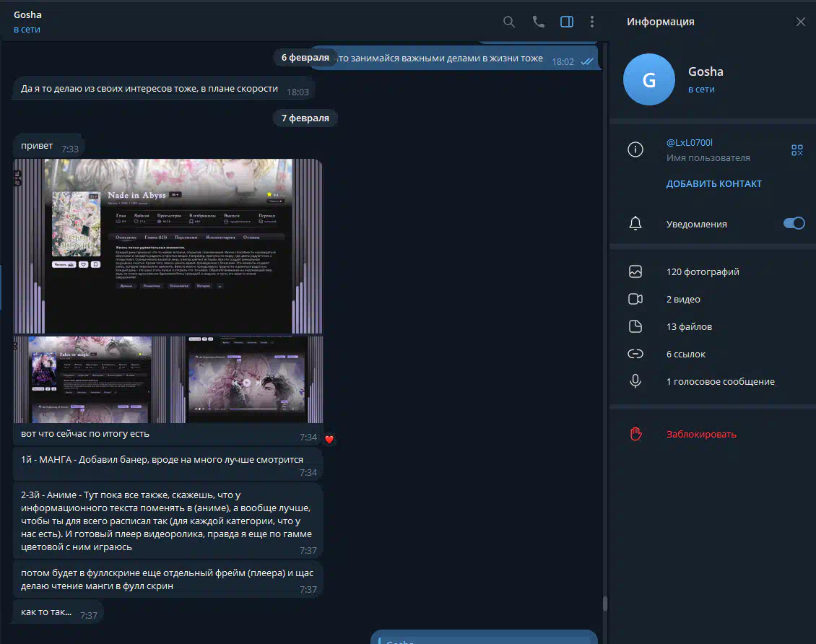The width and height of the screenshot is (816, 644).
Task: Click the 6 февраля date badge
Action: point(305,57)
